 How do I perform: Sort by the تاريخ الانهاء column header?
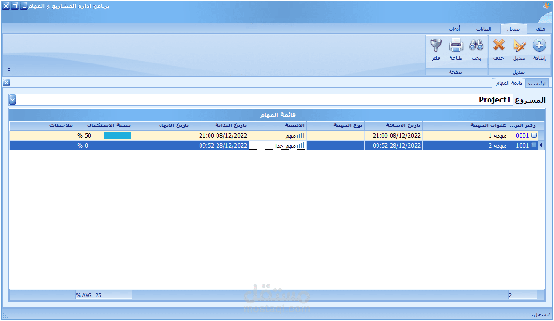click(x=162, y=125)
